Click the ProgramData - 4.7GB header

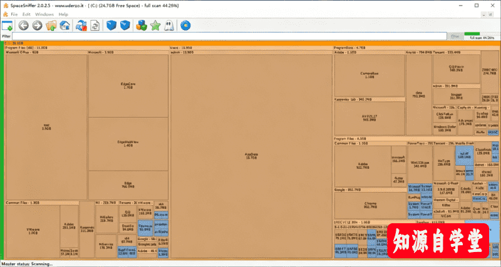tap(416, 48)
